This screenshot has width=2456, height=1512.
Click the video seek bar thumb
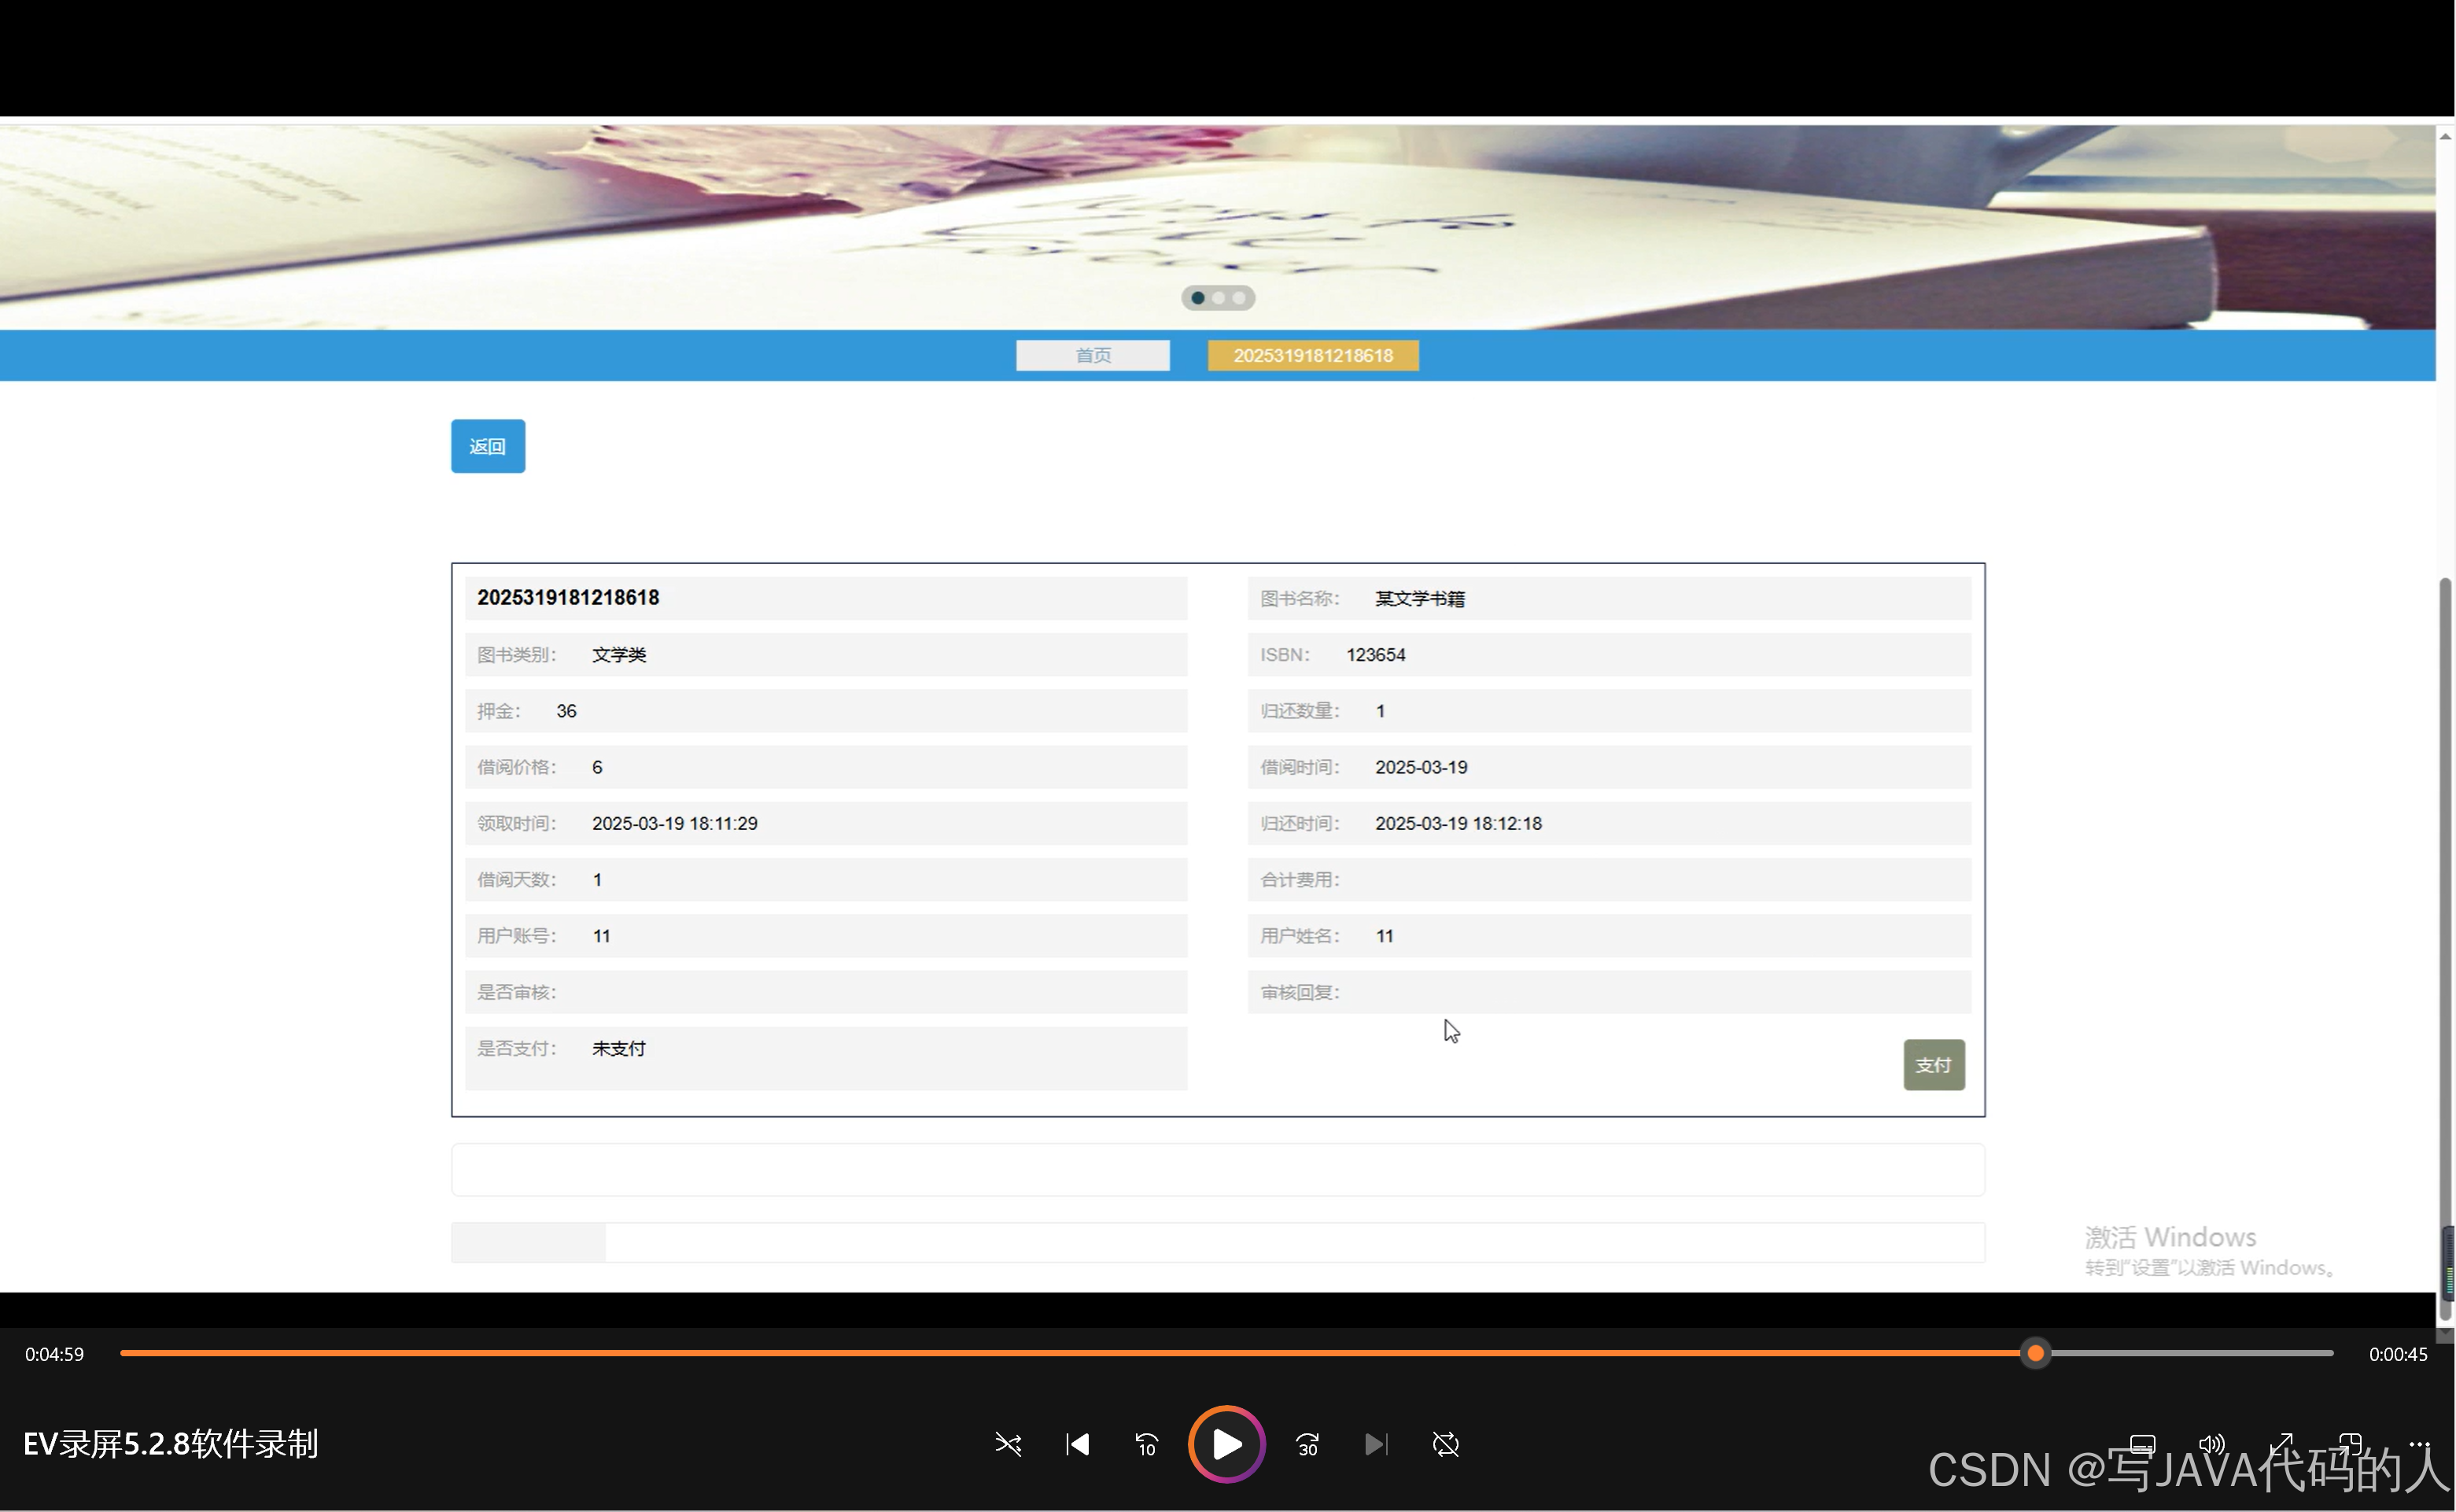2035,1354
